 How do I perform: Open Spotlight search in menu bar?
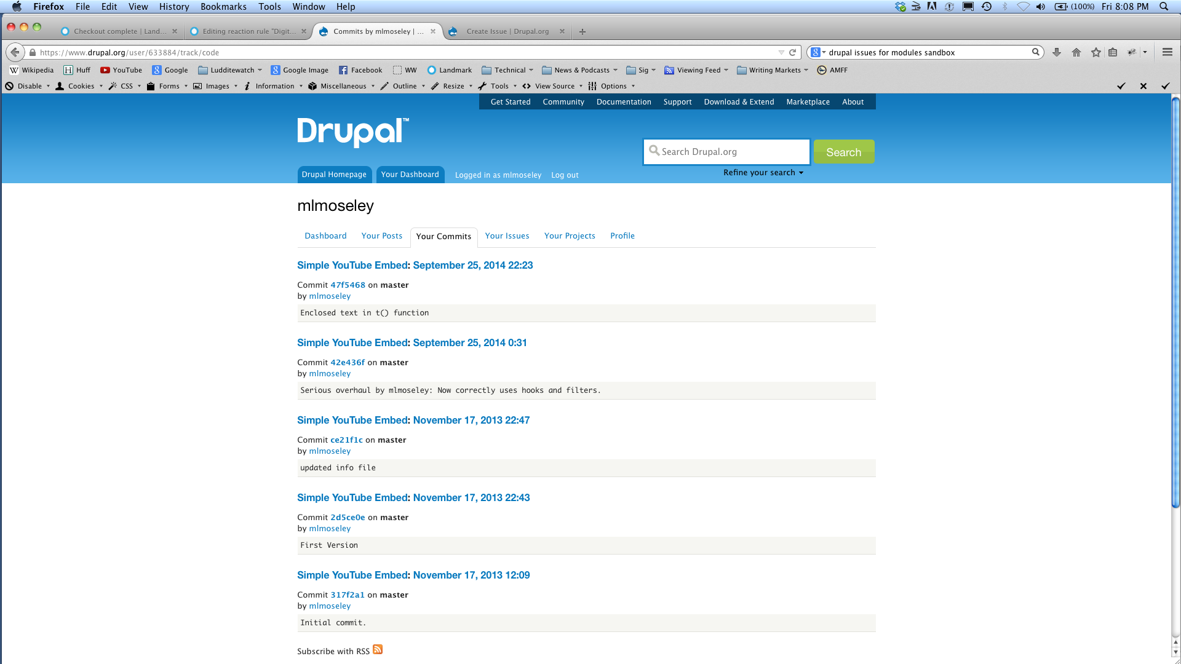[x=1164, y=7]
